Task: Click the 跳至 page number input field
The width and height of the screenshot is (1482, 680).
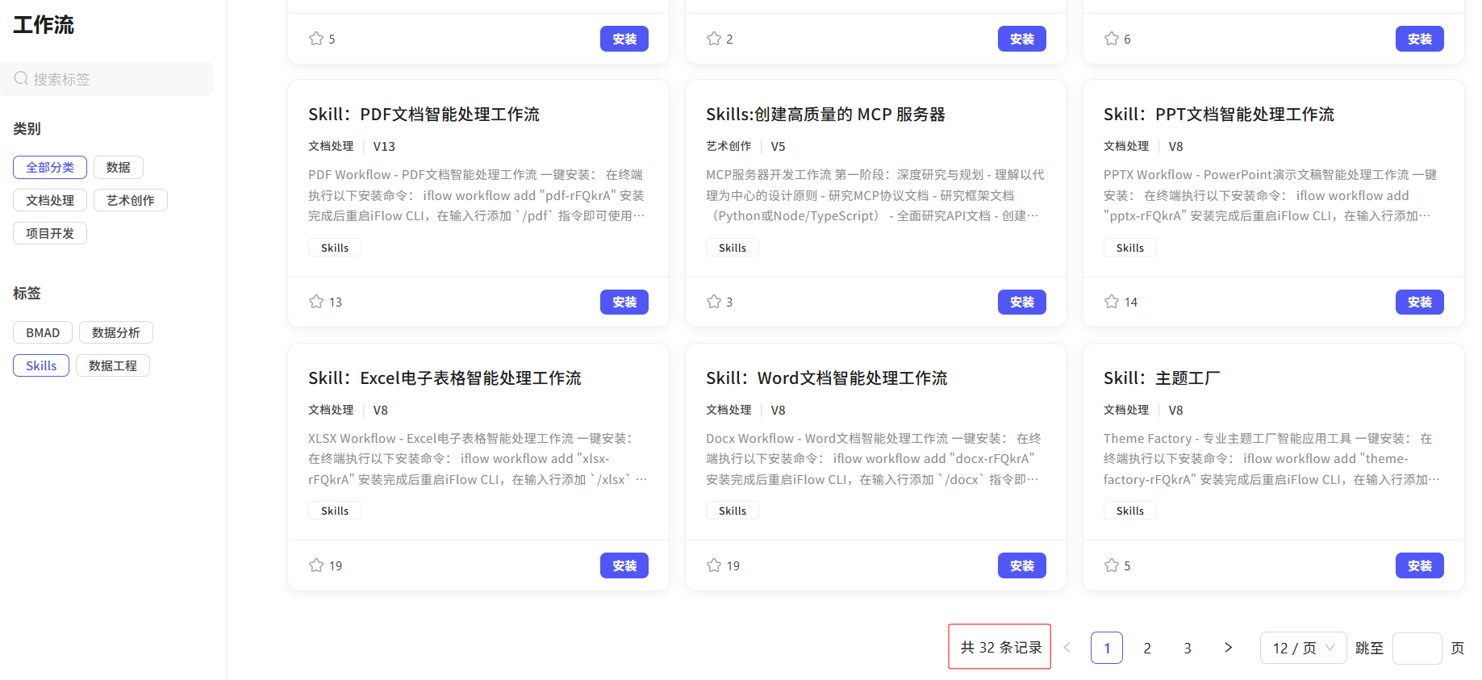Action: [1417, 648]
